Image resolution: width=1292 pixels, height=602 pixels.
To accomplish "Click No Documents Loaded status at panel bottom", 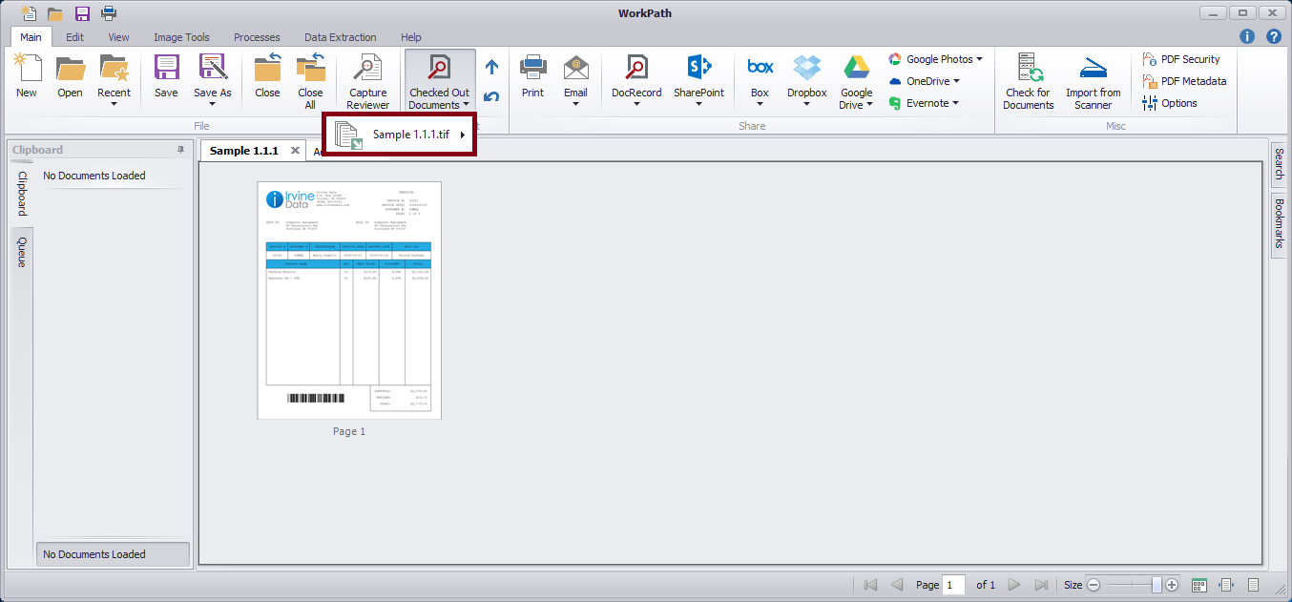I will tap(113, 554).
